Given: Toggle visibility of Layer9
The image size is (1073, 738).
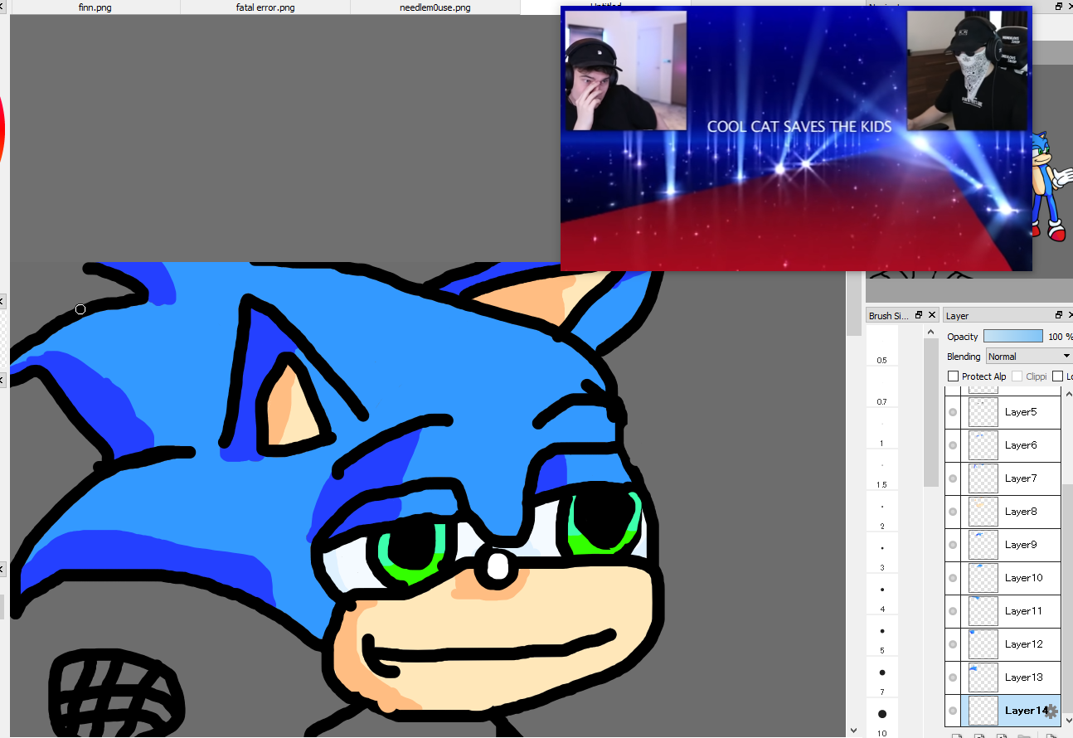Looking at the screenshot, I should 953,545.
